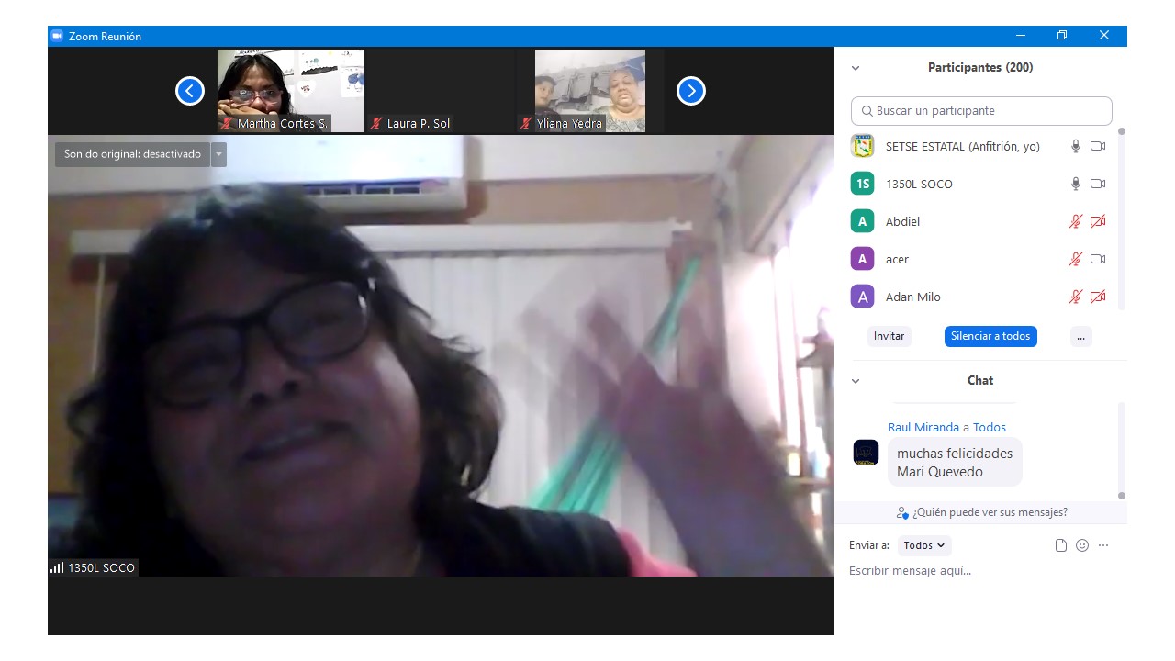Collapse the Chat panel chevron

[856, 381]
